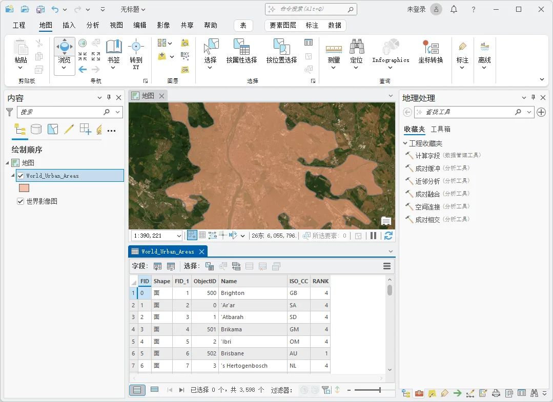Sort by the Name column header
553x402 pixels.
(253, 281)
